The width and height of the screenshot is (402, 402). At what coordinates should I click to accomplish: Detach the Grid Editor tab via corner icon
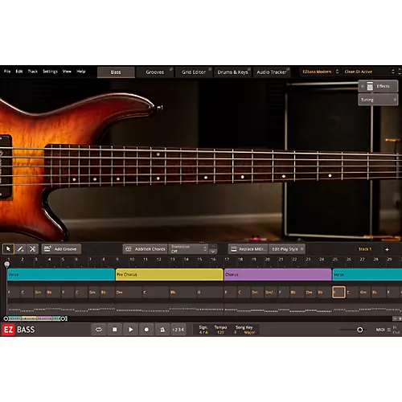coord(210,69)
